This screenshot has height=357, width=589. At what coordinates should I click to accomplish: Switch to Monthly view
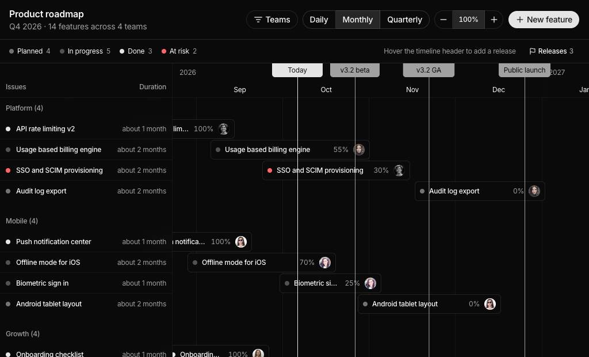[x=358, y=20]
